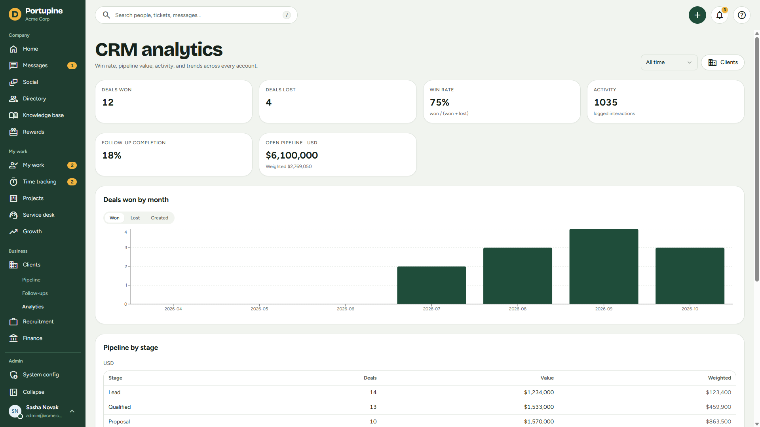Collapse the sidebar

click(43, 392)
